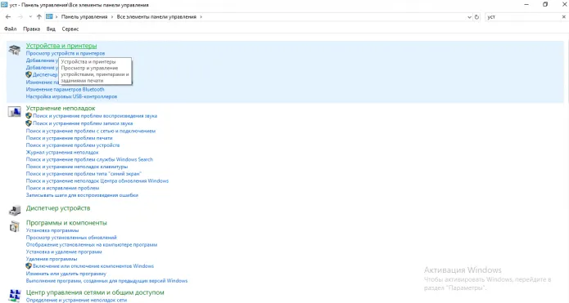Screen dimensions: 569x303
Task: Open Центр управления сетями и общим доступом
Action: (x=95, y=292)
